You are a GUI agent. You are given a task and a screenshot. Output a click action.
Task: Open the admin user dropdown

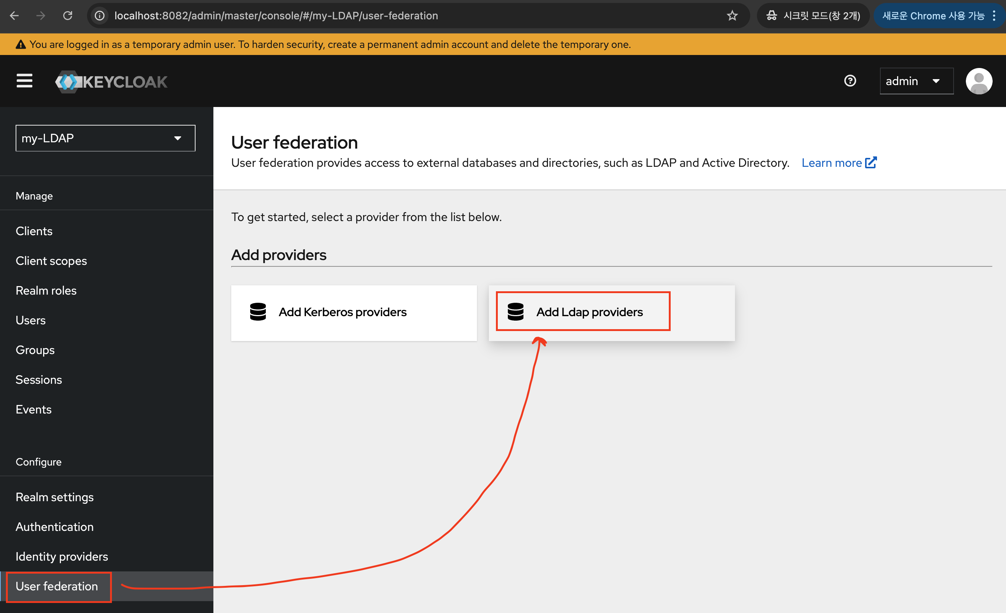916,81
